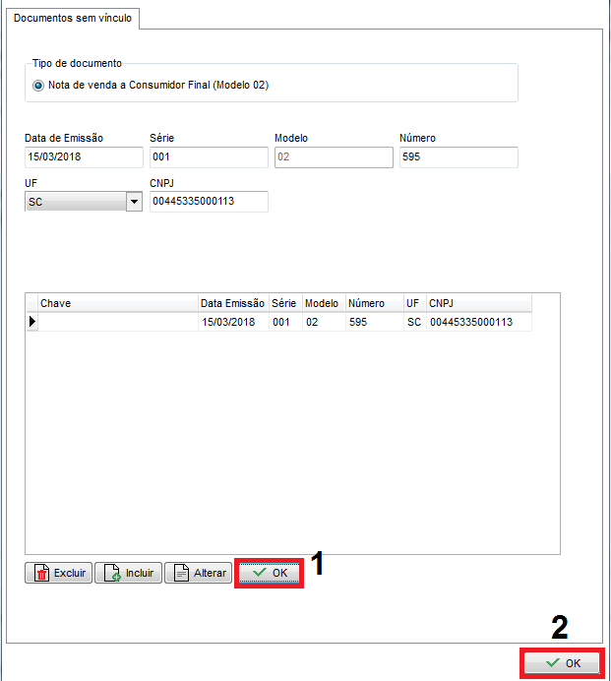
Task: Click the green checkmark OK beside Alterar
Action: [x=269, y=573]
